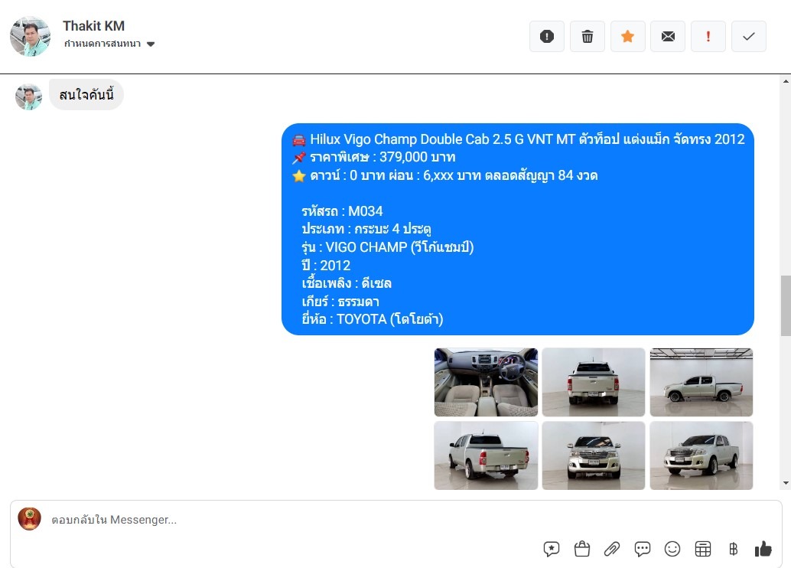Click the ยี่ห้อ : TOYOTA text
Viewport: 791px width, 568px height.
(x=373, y=319)
